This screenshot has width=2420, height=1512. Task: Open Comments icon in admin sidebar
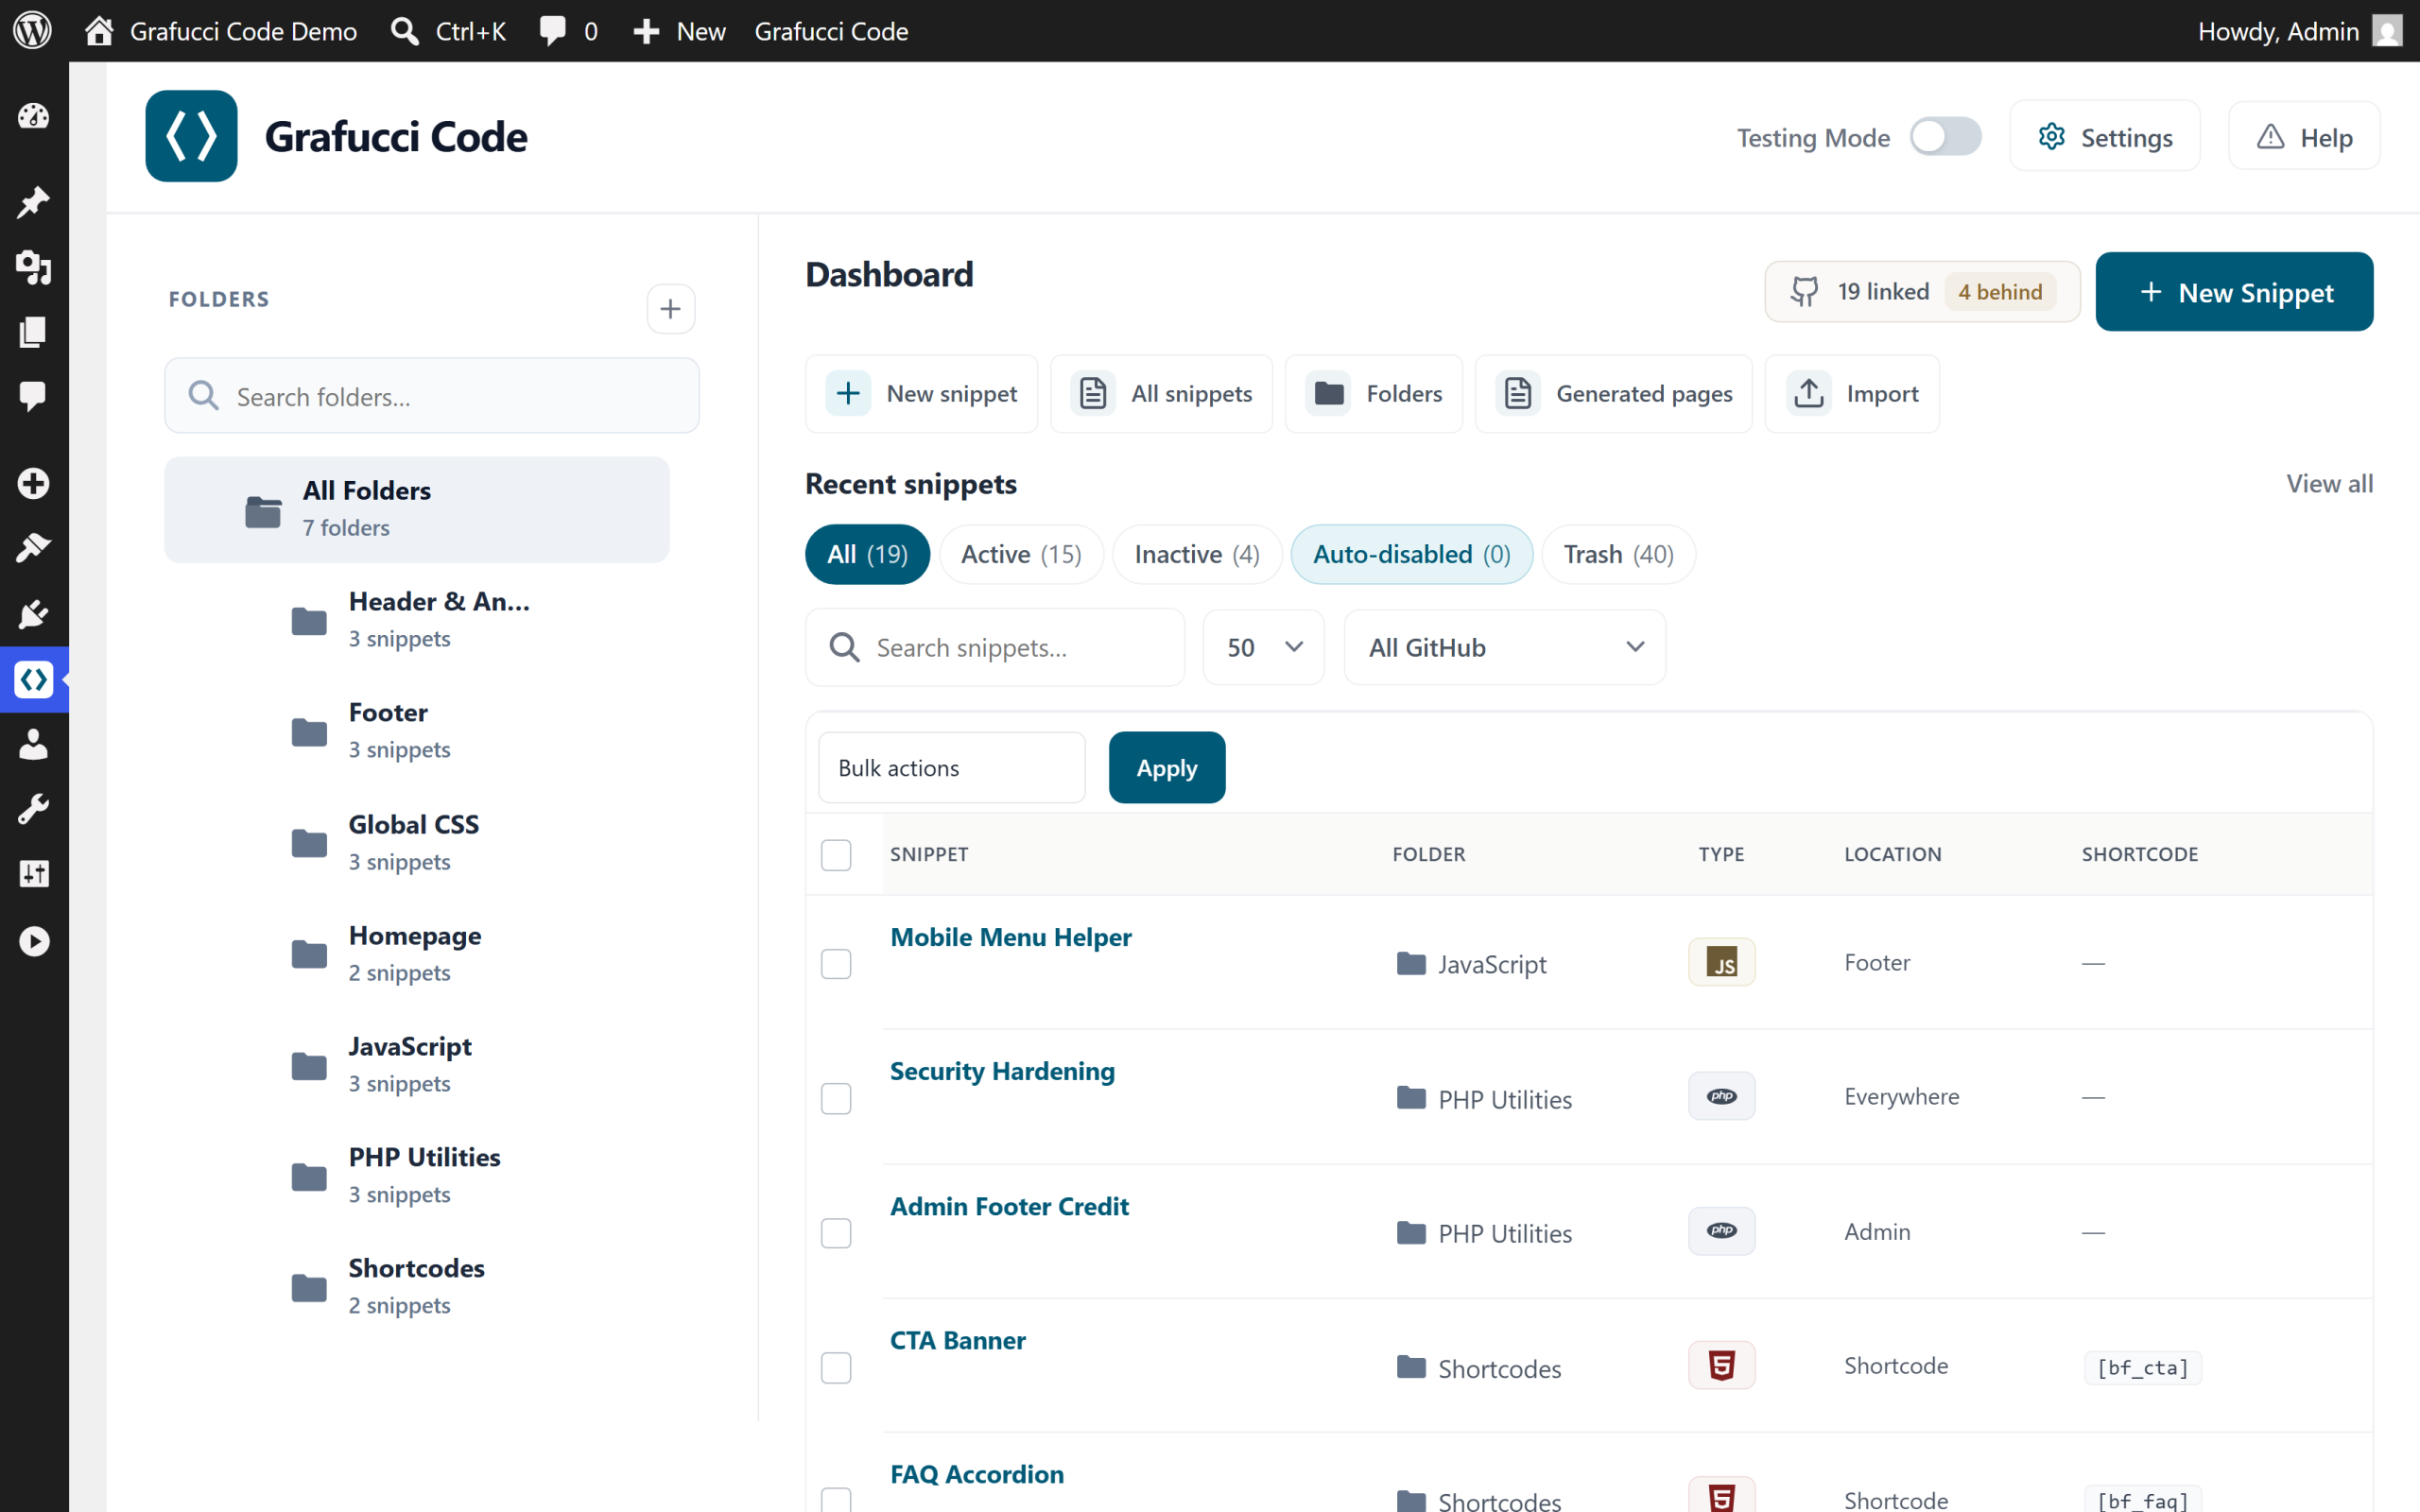(x=34, y=397)
